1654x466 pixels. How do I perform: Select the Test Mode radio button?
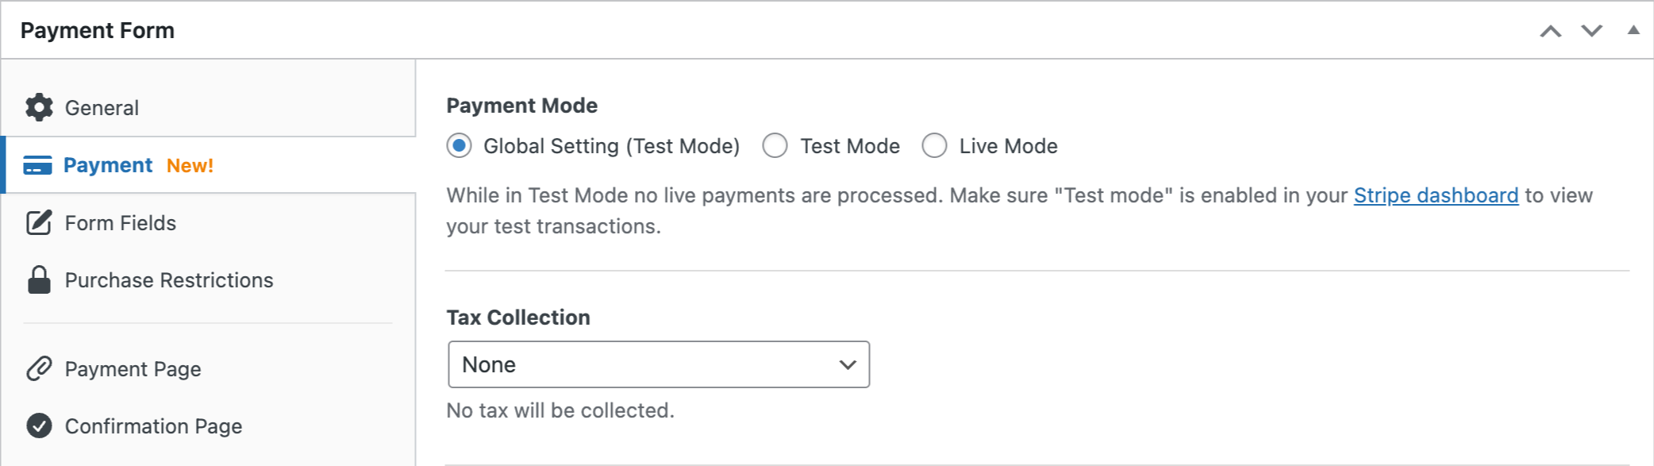[775, 146]
